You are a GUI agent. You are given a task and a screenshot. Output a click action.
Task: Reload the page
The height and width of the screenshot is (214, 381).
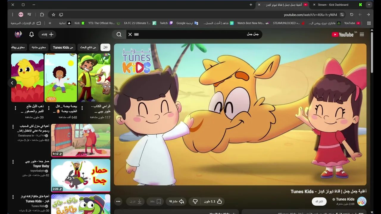pyautogui.click(x=352, y=15)
